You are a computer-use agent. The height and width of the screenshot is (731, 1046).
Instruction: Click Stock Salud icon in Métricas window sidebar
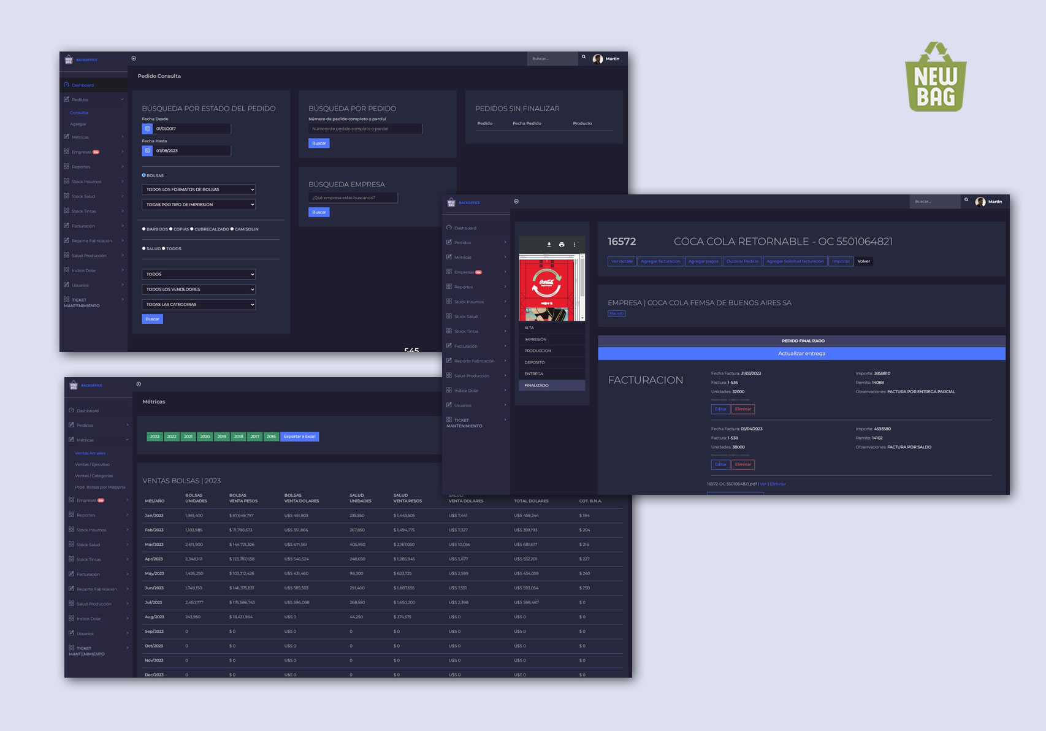71,544
